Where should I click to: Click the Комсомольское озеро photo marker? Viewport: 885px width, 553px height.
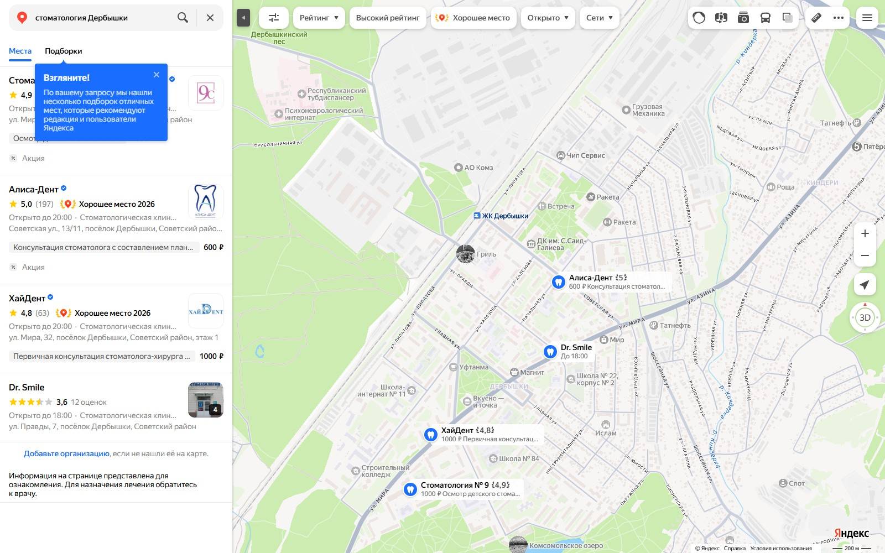point(518,545)
